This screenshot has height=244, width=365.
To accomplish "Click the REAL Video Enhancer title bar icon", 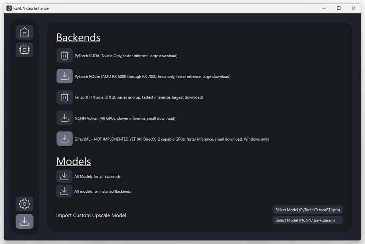I will coord(9,8).
